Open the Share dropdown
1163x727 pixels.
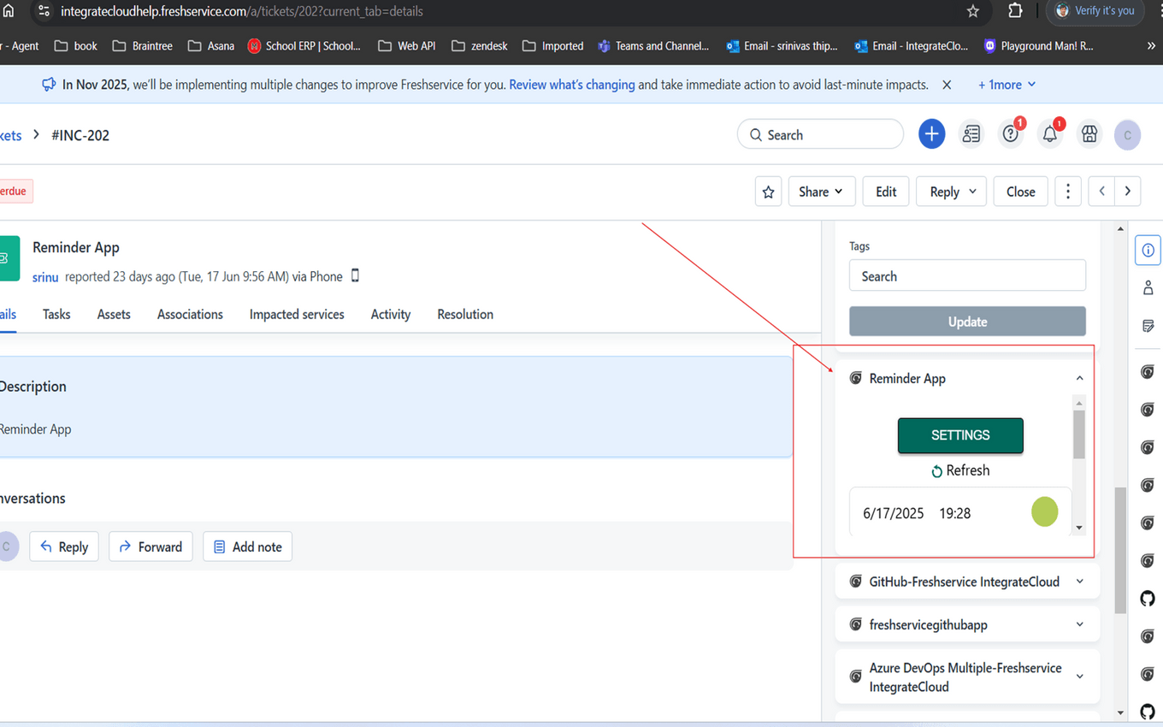tap(820, 192)
